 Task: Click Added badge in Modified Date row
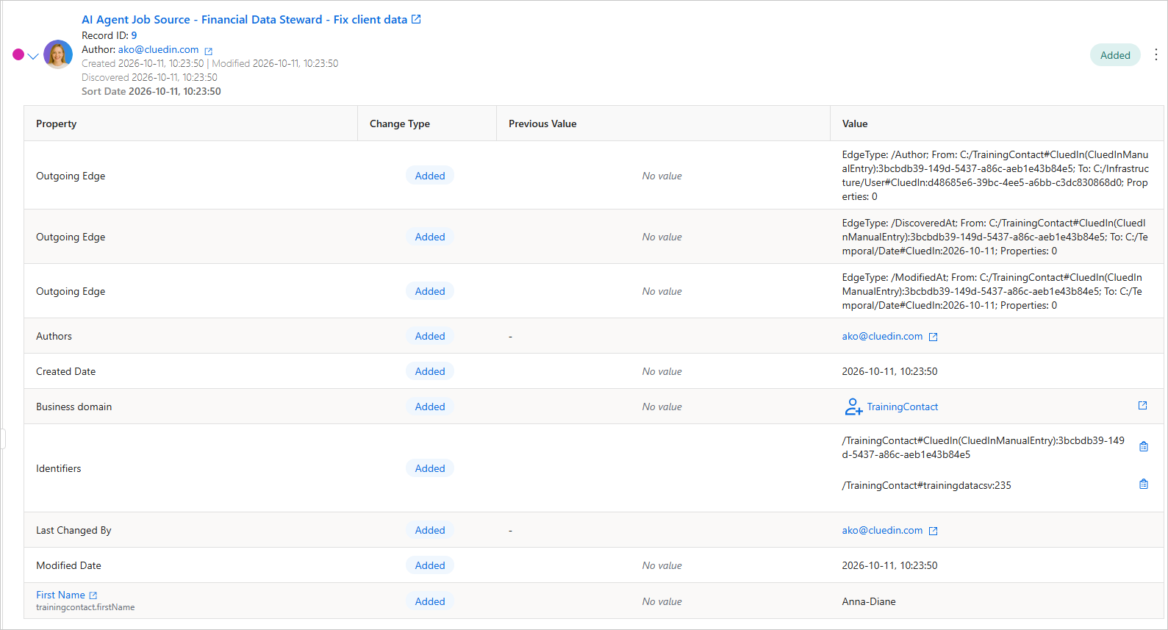[430, 565]
